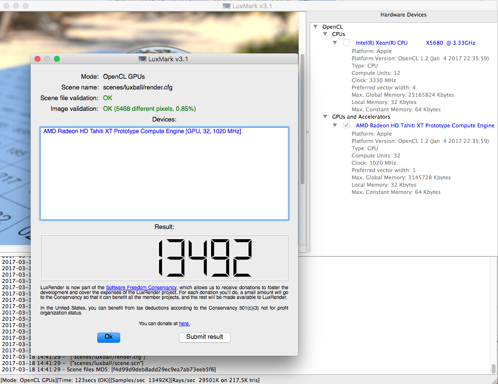This screenshot has width=498, height=384.
Task: Click 'Clock: 1020 MHz' row
Action: (373, 163)
